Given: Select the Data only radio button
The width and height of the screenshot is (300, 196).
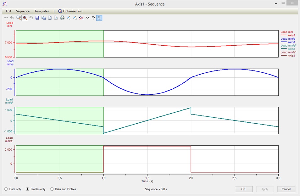Looking at the screenshot, I should coord(6,189).
